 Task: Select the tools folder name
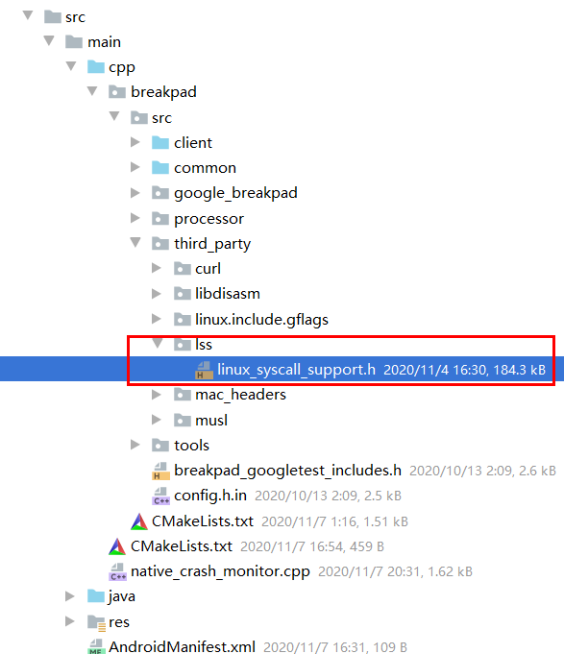[191, 446]
